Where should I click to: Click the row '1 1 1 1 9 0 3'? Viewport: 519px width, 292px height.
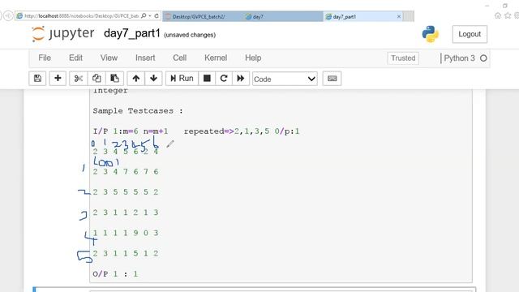(x=126, y=233)
